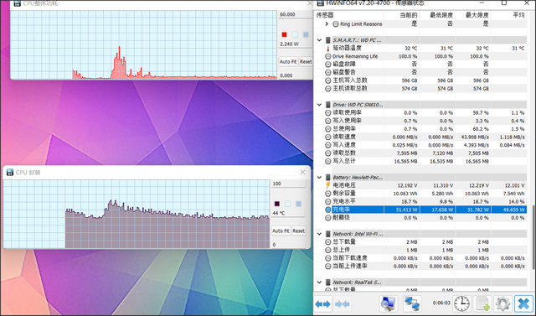The width and height of the screenshot is (536, 316).
Task: Click the circle icon beside 磁盘故障
Action: coord(327,64)
